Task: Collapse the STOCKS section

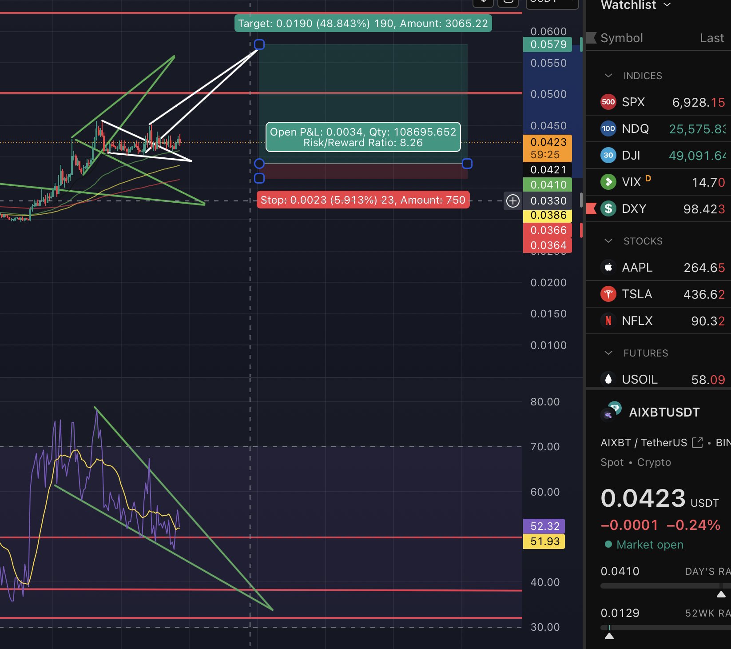Action: coord(608,241)
